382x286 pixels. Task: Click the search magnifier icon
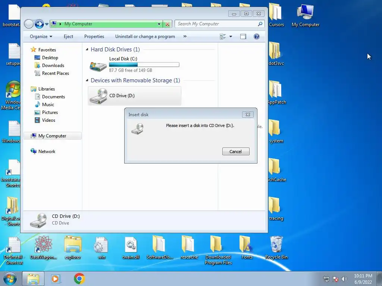(x=260, y=24)
